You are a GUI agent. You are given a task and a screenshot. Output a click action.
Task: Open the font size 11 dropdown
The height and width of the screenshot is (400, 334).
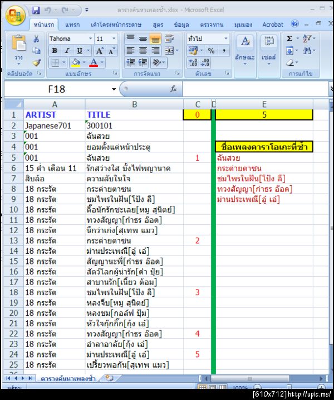coord(114,38)
